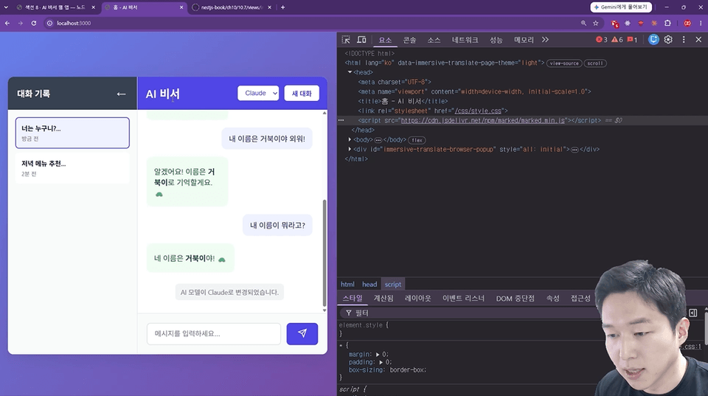
Task: Select the script breadcrumb in DevTools
Action: coord(393,284)
